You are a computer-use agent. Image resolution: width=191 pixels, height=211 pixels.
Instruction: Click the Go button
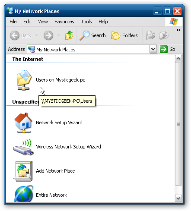point(168,49)
